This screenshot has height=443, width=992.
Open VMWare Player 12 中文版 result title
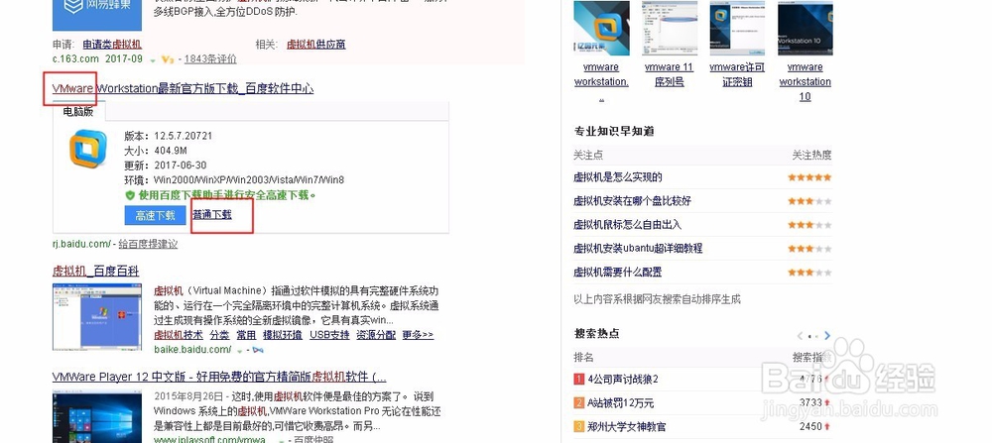click(219, 378)
